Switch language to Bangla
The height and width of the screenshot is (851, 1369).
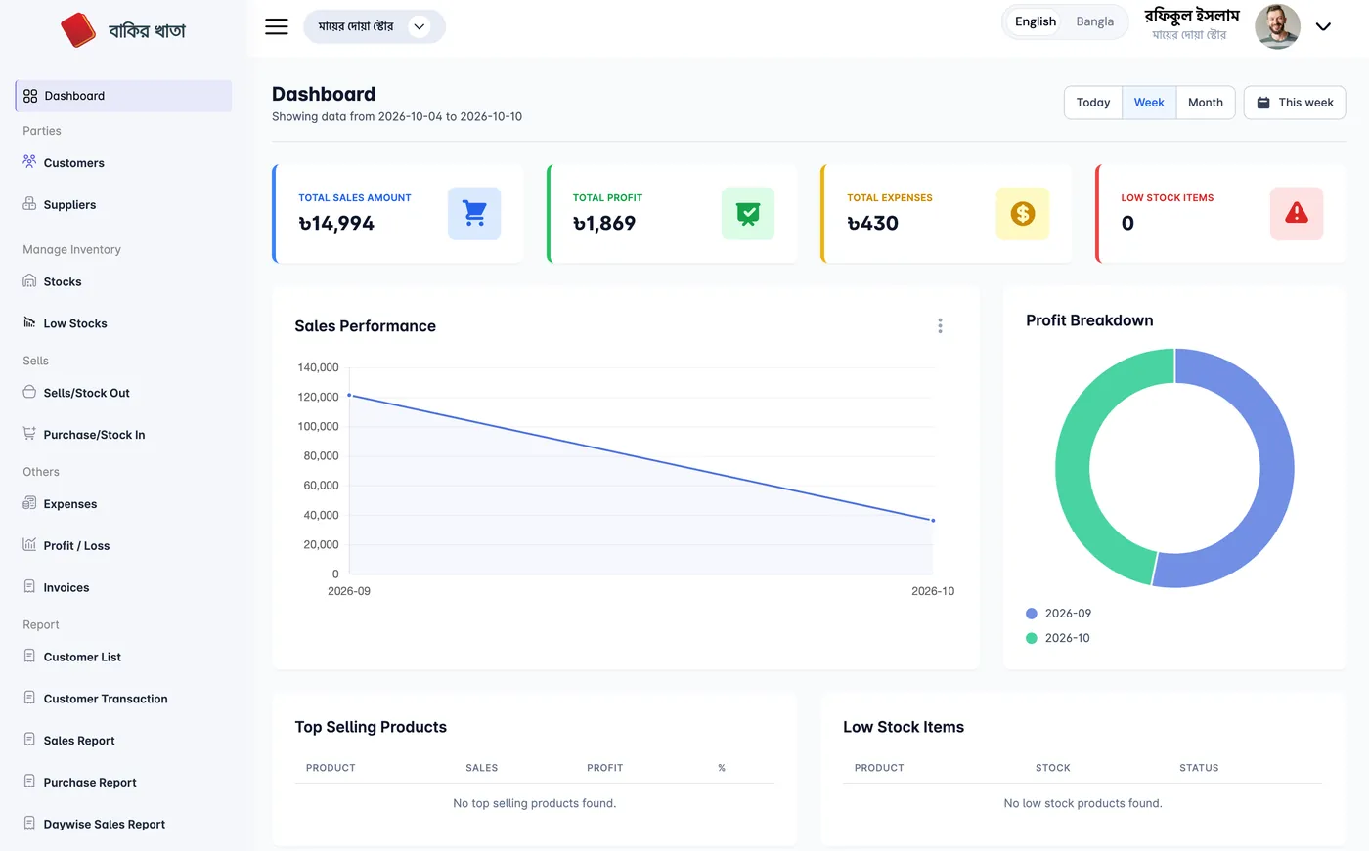coord(1094,21)
